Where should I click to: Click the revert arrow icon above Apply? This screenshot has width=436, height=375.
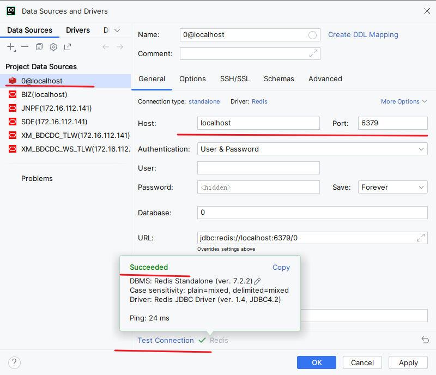[425, 340]
